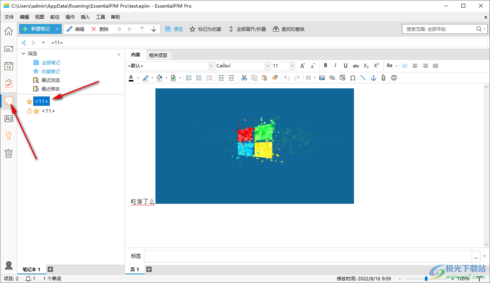Viewport: 490px width, 283px height.
Task: Decrease font size with the small A icon
Action: click(312, 66)
